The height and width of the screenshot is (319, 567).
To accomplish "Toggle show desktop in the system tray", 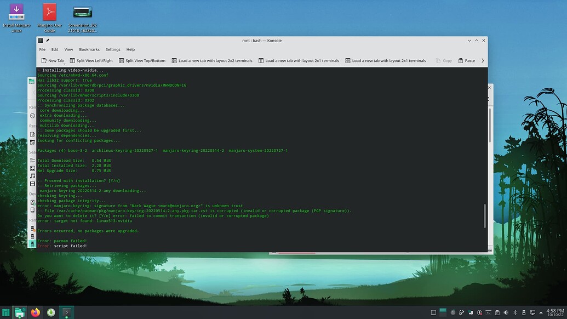I will coord(434,312).
